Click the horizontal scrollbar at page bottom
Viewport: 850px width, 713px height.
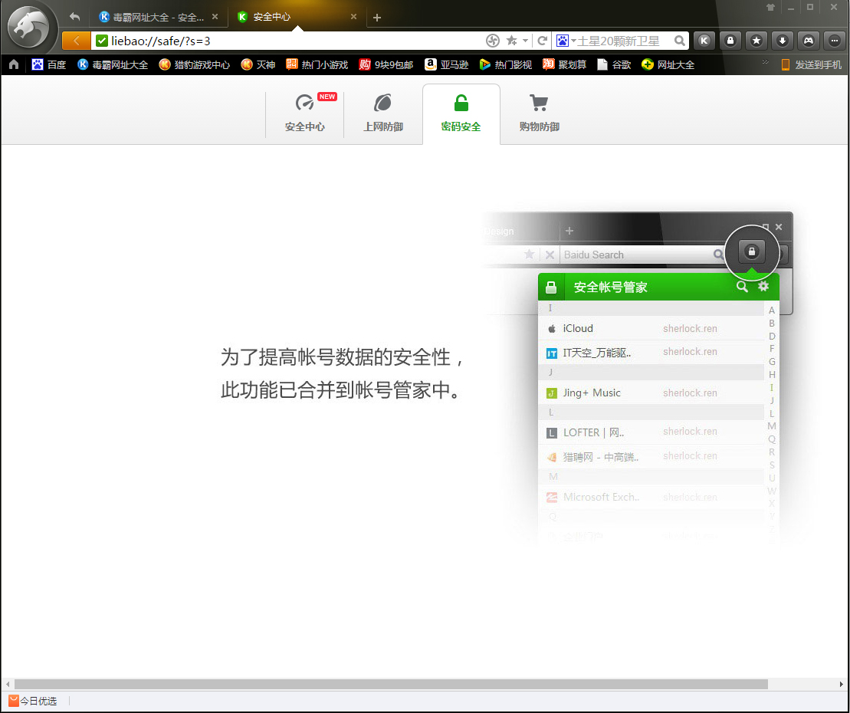pos(383,684)
